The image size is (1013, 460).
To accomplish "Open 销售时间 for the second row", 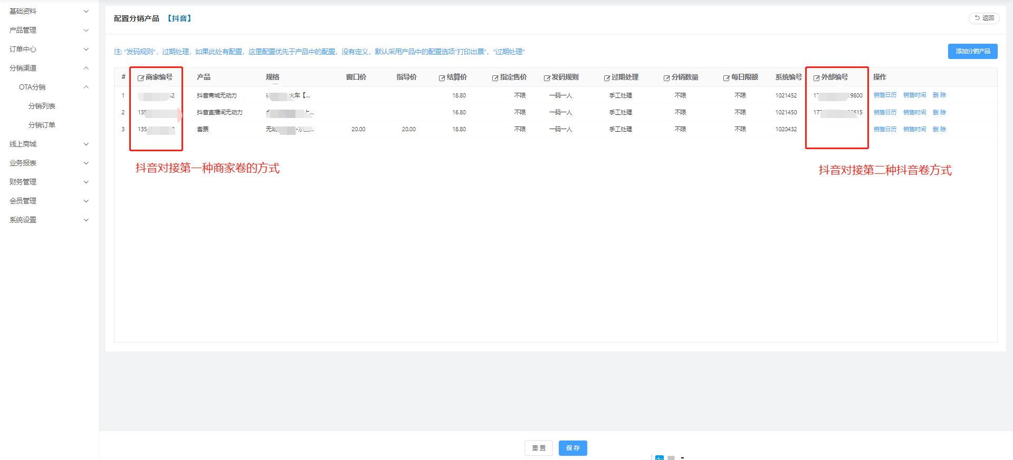I will click(x=914, y=112).
